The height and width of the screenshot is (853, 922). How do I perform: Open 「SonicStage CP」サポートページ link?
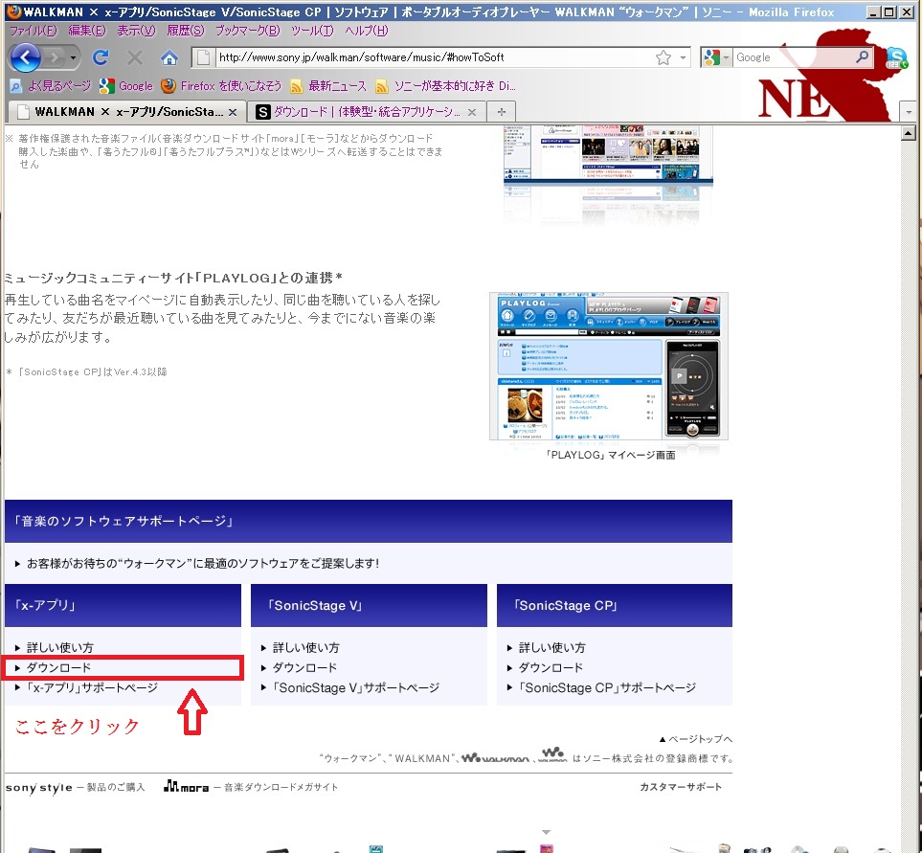pos(607,687)
